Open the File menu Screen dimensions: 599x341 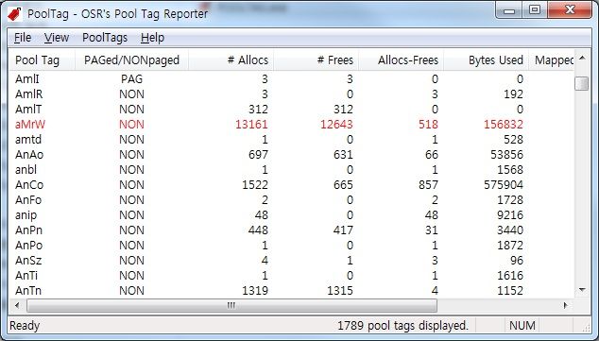click(x=23, y=38)
